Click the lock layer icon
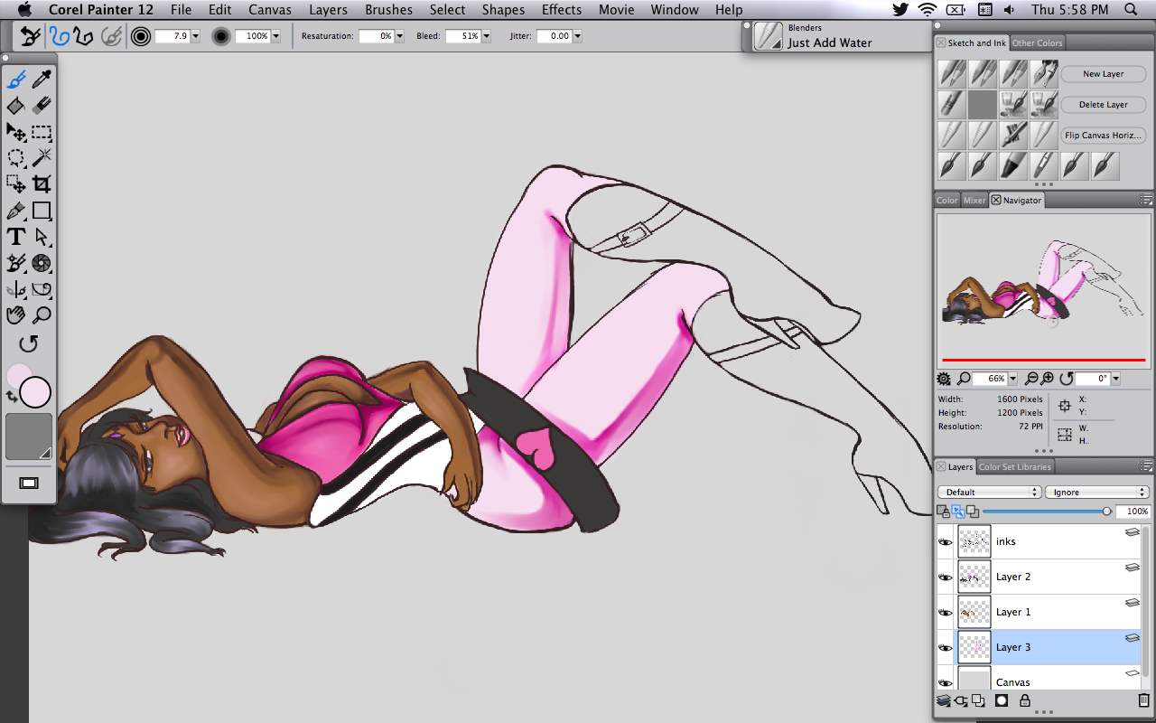 (x=1025, y=700)
